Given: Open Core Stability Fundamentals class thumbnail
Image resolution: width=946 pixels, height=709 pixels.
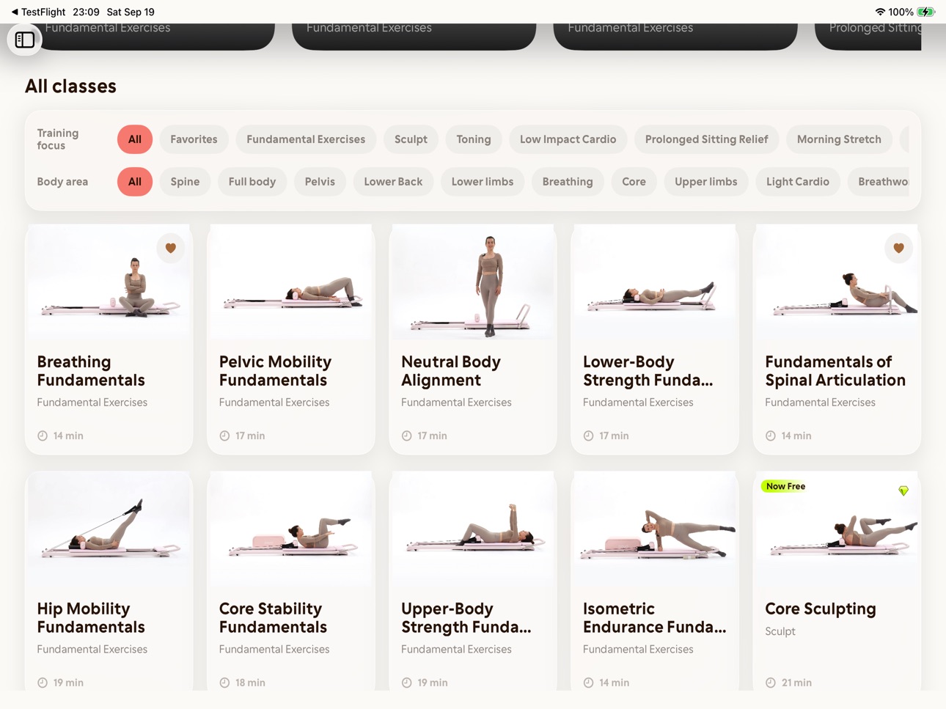Looking at the screenshot, I should click(x=291, y=529).
